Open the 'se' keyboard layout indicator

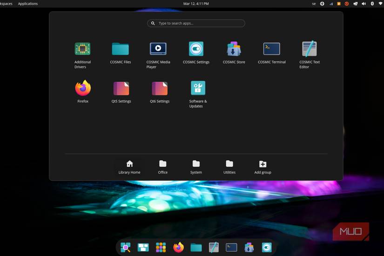[314, 4]
